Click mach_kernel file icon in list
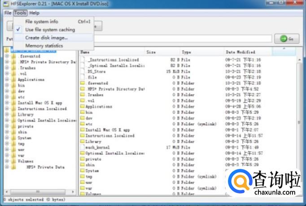This screenshot has width=306, height=206. (x=83, y=147)
